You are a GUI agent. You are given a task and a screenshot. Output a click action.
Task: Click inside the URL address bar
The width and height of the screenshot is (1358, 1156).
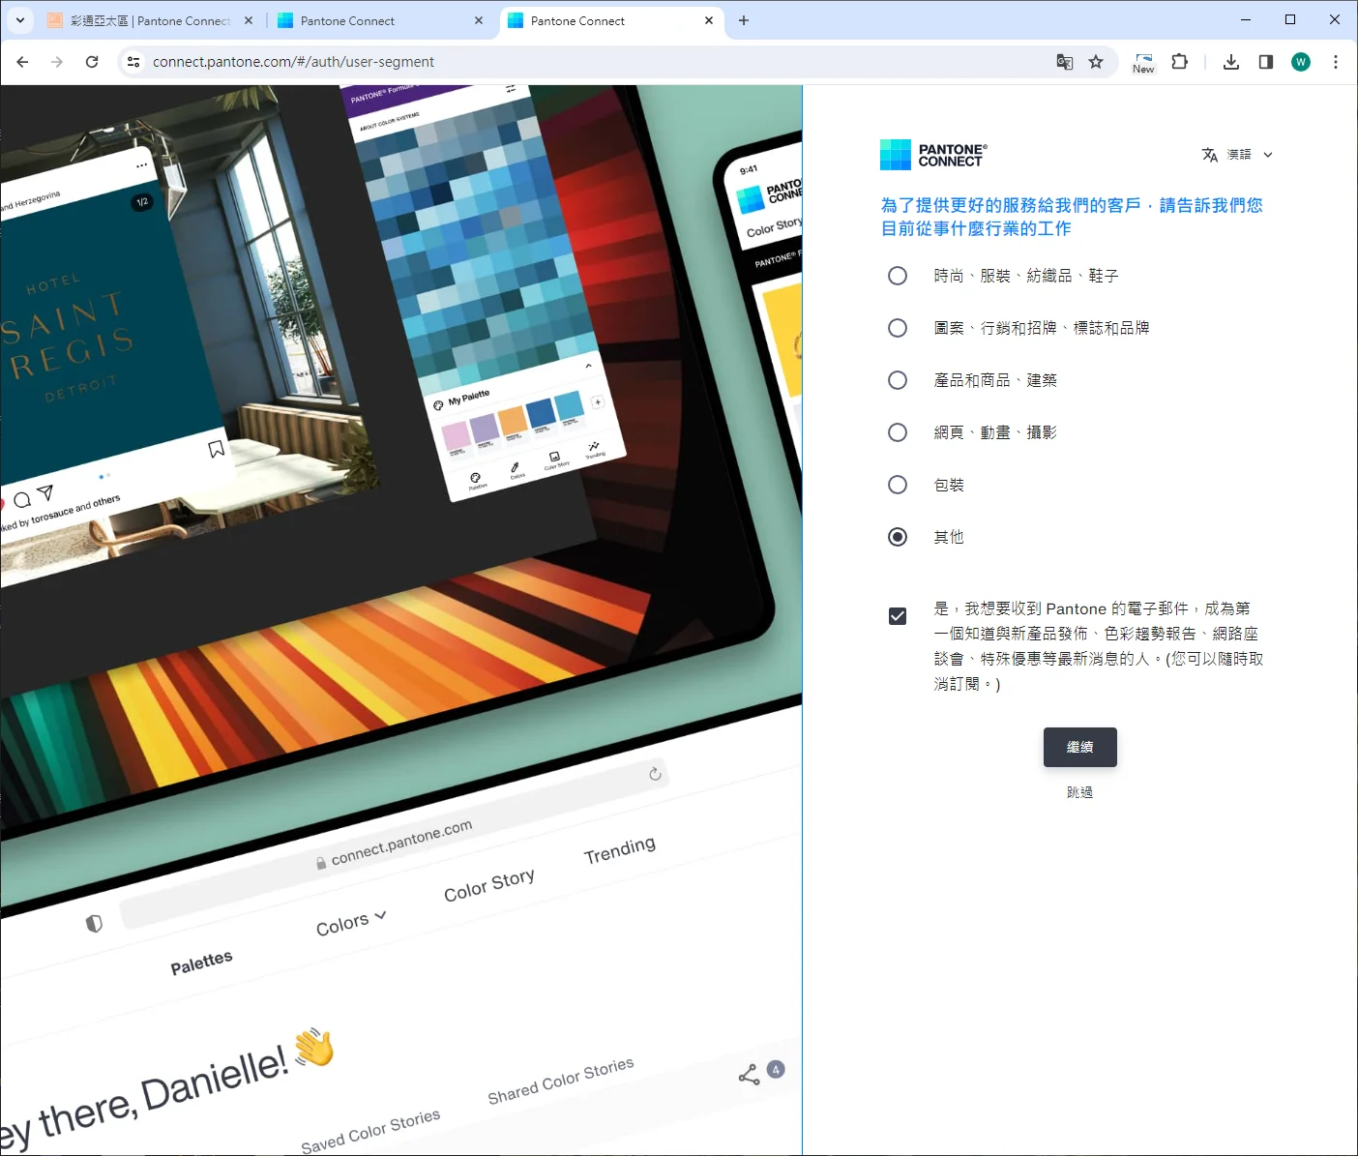click(x=387, y=61)
